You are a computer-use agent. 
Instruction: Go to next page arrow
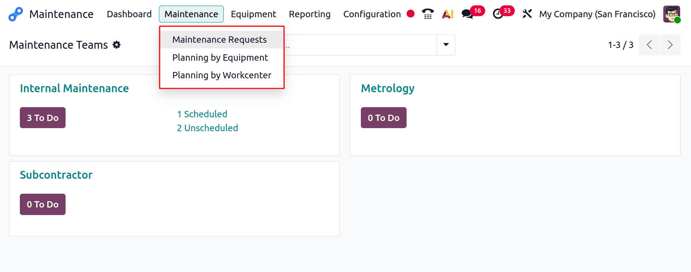(x=670, y=45)
